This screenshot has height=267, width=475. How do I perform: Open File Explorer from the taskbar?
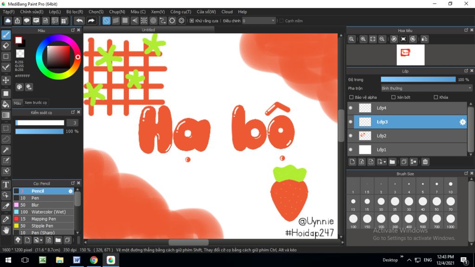59,260
